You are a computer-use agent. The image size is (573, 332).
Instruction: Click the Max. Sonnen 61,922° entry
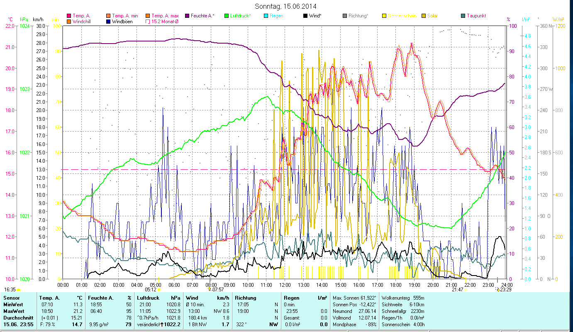(354, 298)
